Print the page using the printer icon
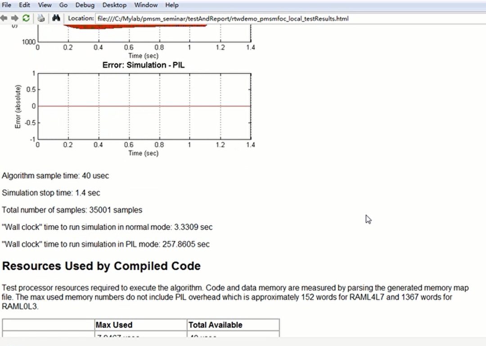 click(41, 18)
